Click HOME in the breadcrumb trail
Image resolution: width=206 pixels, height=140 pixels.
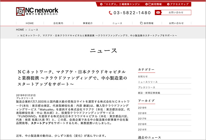tap(20, 30)
